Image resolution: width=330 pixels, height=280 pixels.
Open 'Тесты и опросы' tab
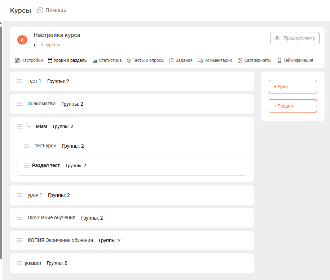coord(145,60)
